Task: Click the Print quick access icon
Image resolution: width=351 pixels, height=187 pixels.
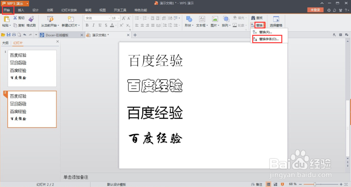Action: coord(14,35)
